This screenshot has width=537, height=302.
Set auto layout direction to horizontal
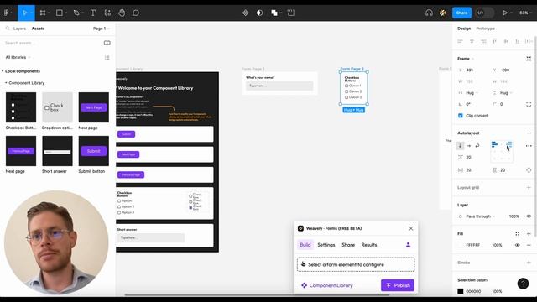point(468,146)
